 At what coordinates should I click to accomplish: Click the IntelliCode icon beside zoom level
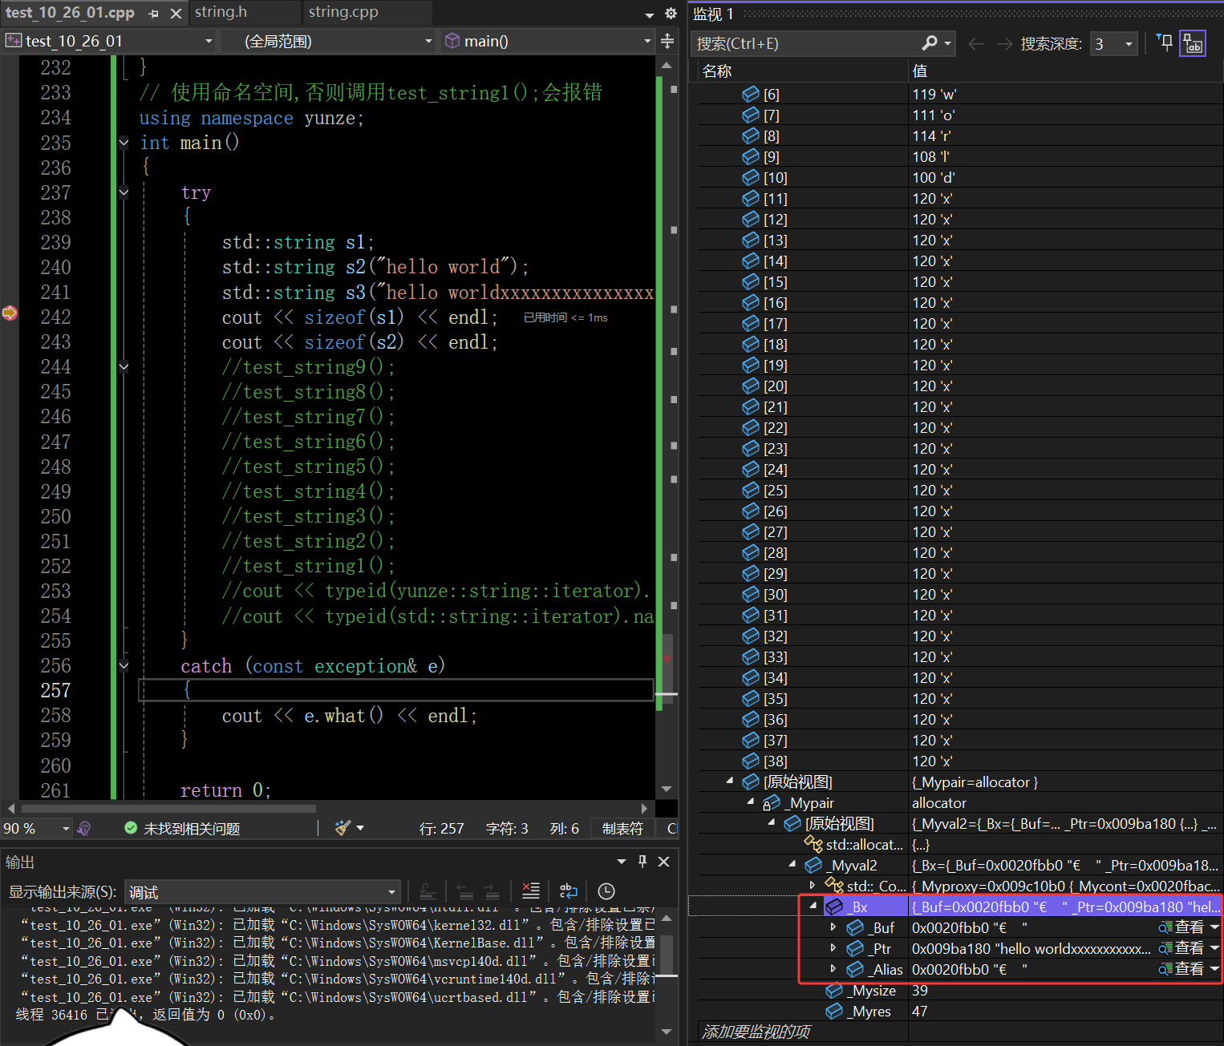(x=84, y=828)
